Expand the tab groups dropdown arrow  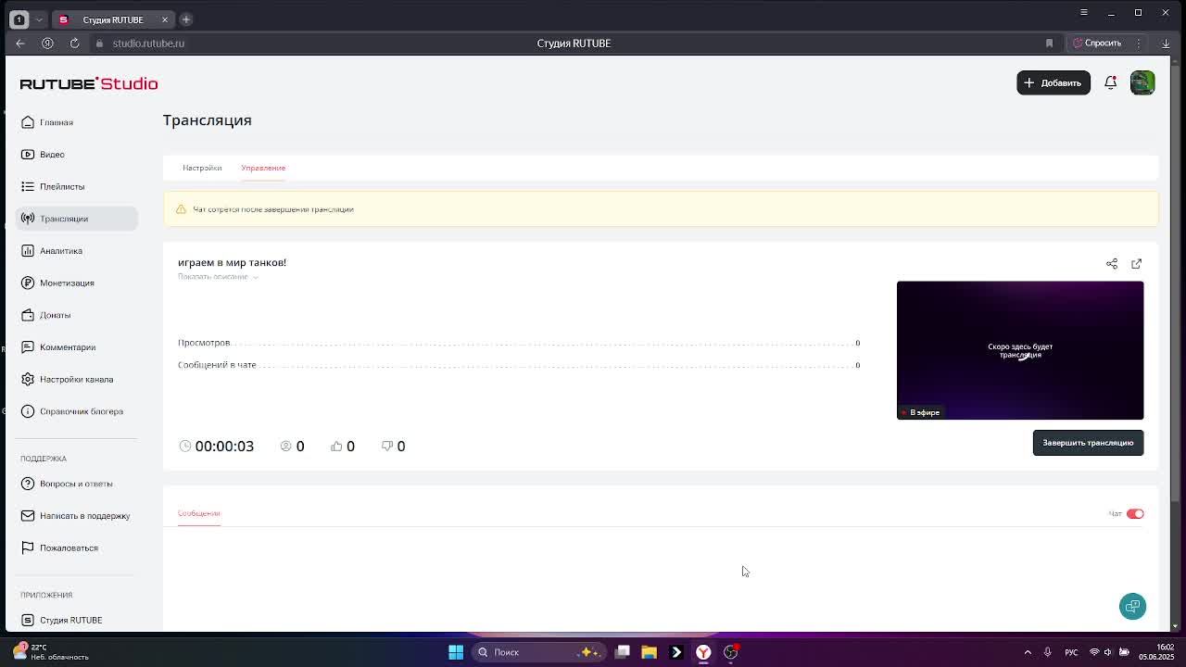(x=40, y=19)
